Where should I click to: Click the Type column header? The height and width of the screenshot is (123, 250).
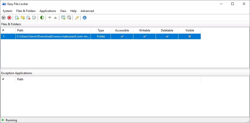point(101,30)
